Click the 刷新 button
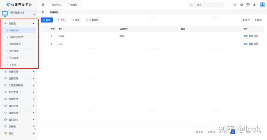The image size is (267, 140). pos(258,20)
